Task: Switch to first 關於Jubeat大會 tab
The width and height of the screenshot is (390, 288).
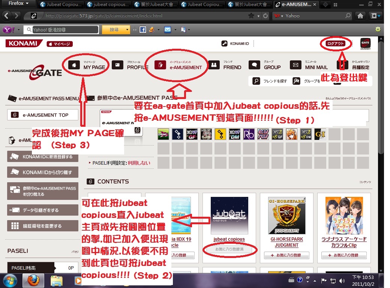Action: coord(156,4)
